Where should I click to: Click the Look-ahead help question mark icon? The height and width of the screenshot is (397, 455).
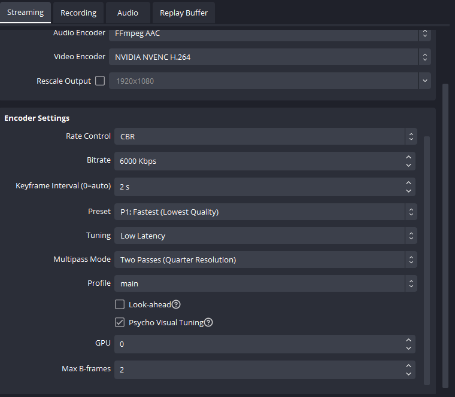(176, 305)
